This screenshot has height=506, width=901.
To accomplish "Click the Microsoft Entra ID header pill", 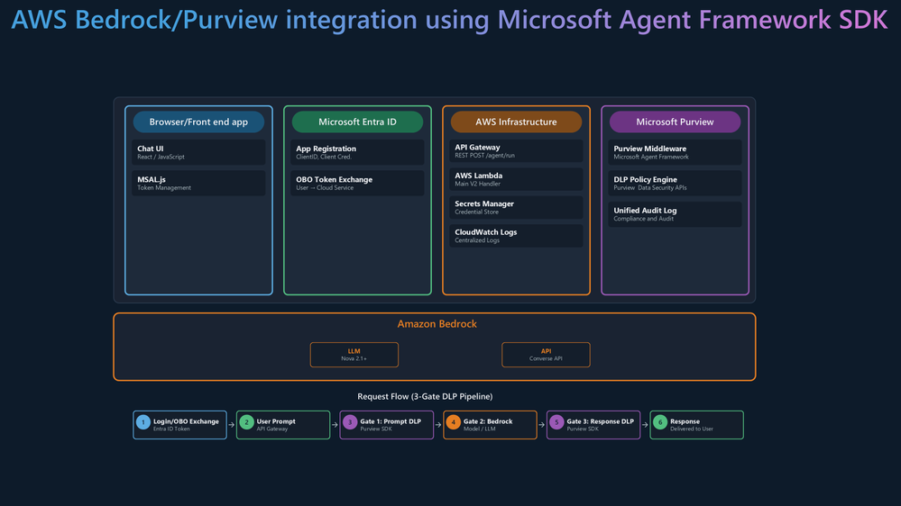I will (x=357, y=122).
